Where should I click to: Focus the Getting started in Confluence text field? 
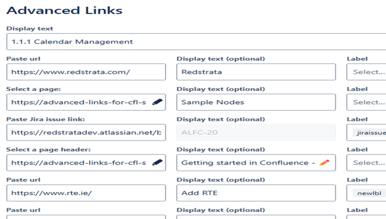(248, 162)
